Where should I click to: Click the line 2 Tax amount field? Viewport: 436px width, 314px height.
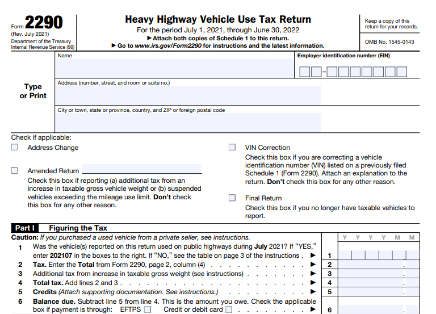[x=379, y=265]
